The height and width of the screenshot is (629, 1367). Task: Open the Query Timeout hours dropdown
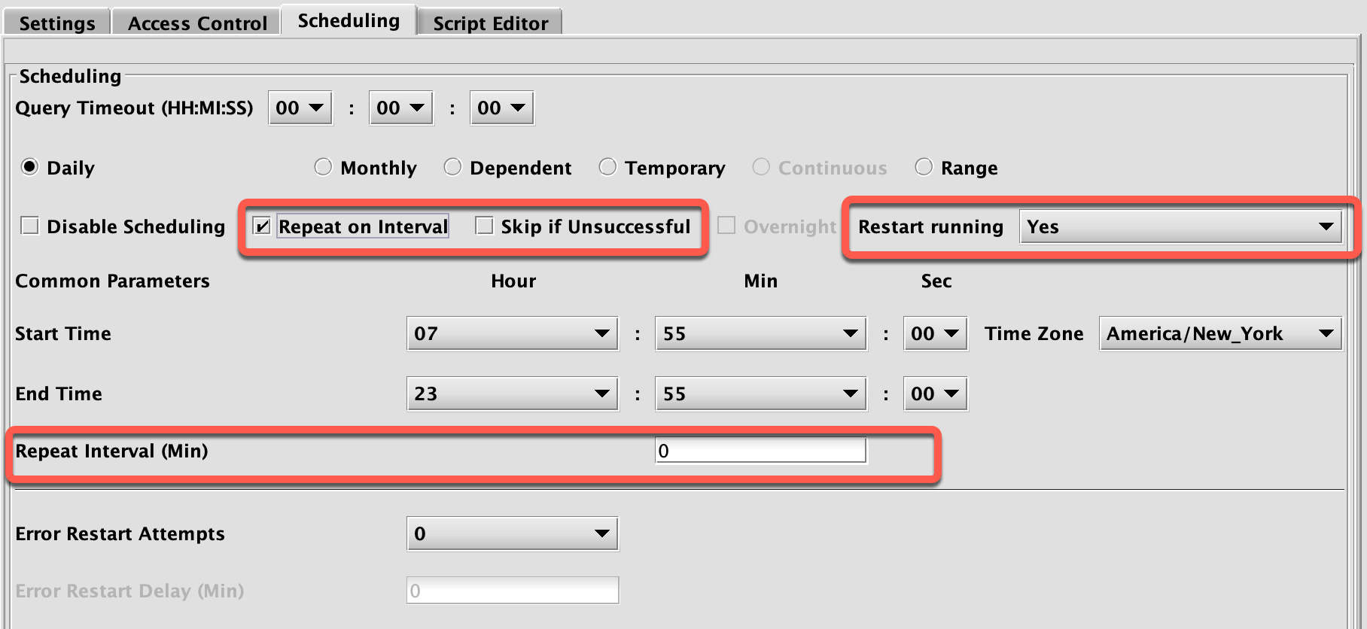300,108
